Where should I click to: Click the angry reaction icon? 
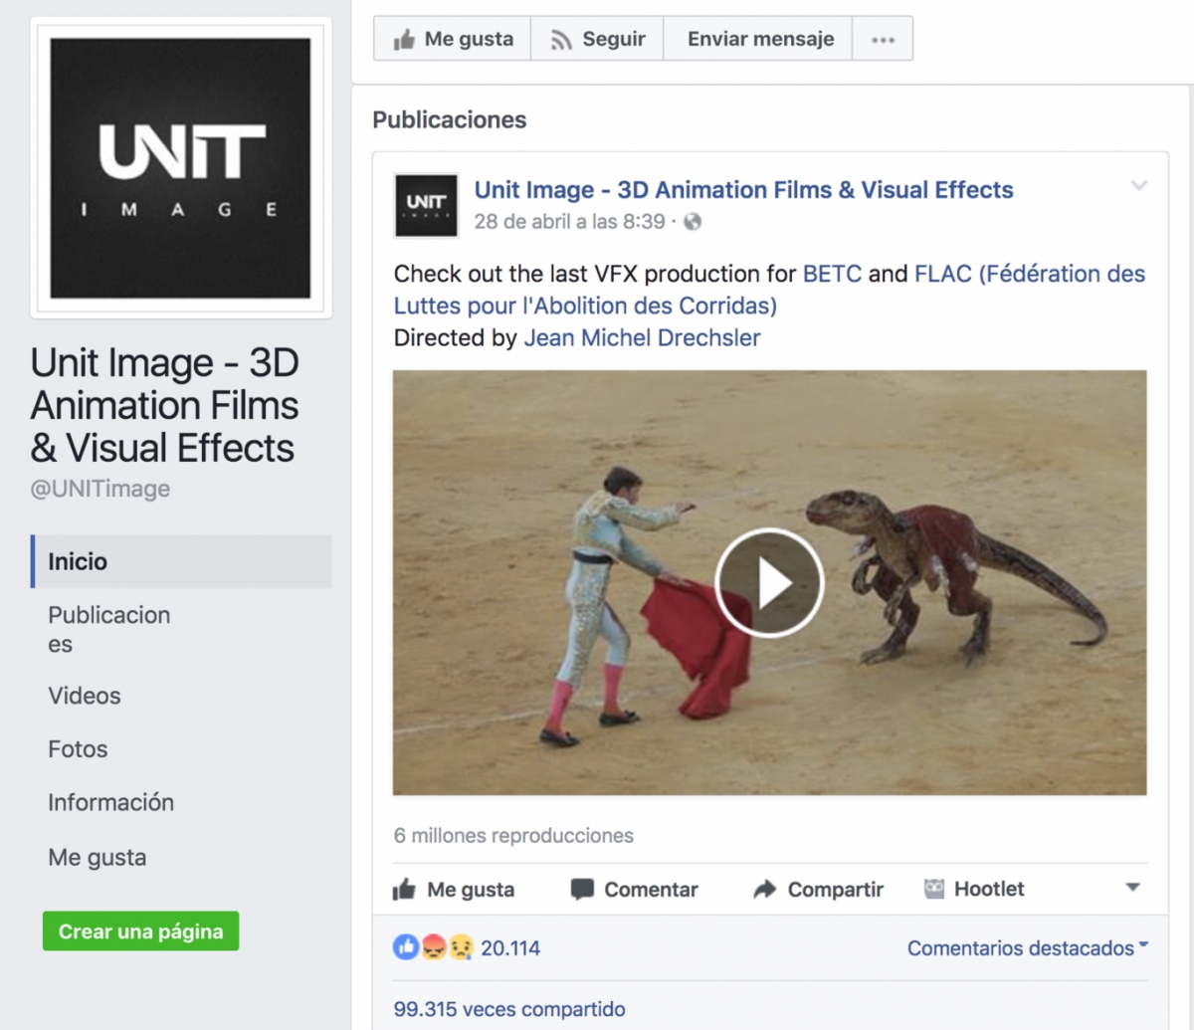point(433,948)
